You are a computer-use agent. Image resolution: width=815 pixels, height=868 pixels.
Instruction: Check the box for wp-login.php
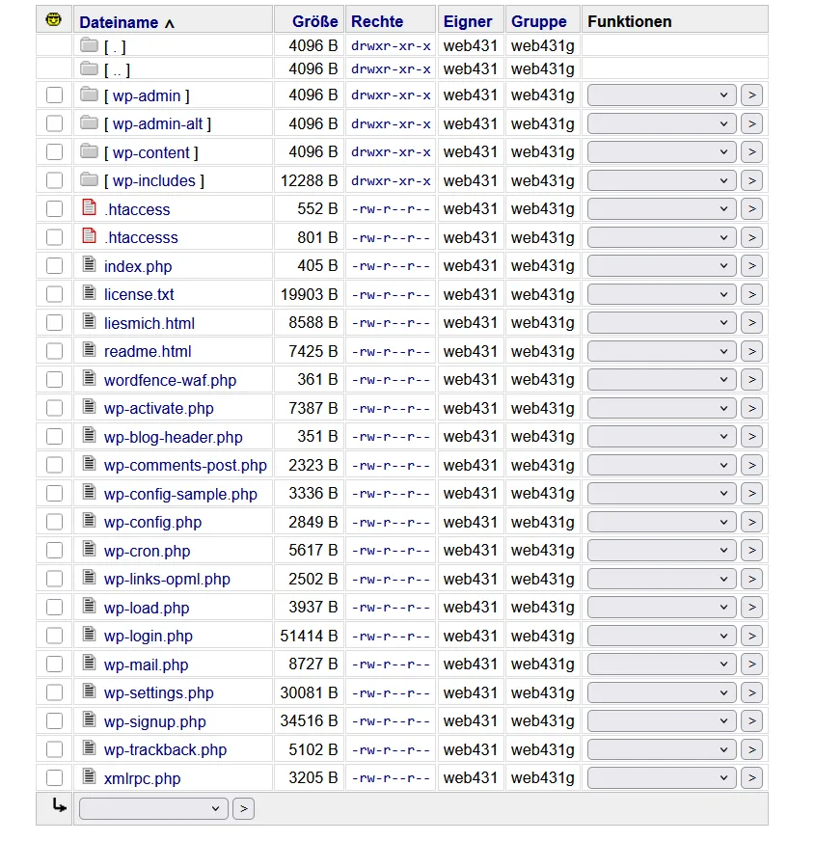click(x=54, y=636)
